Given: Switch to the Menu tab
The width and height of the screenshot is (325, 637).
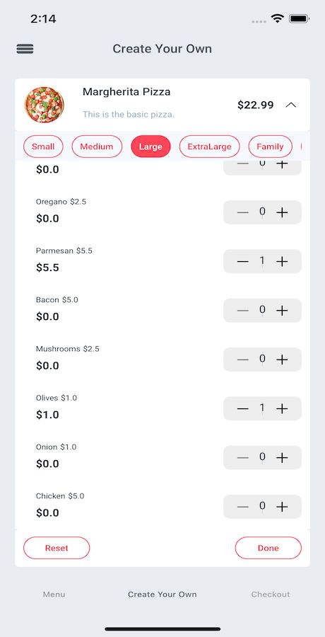Looking at the screenshot, I should click(54, 595).
